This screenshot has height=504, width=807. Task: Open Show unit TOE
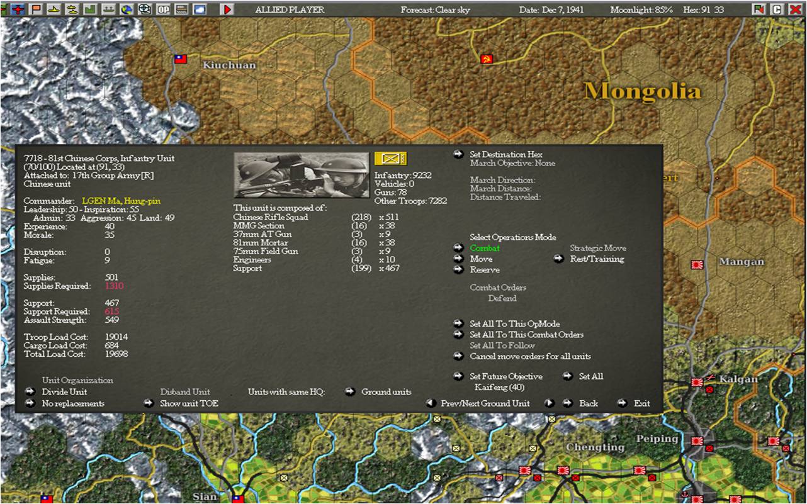[189, 403]
